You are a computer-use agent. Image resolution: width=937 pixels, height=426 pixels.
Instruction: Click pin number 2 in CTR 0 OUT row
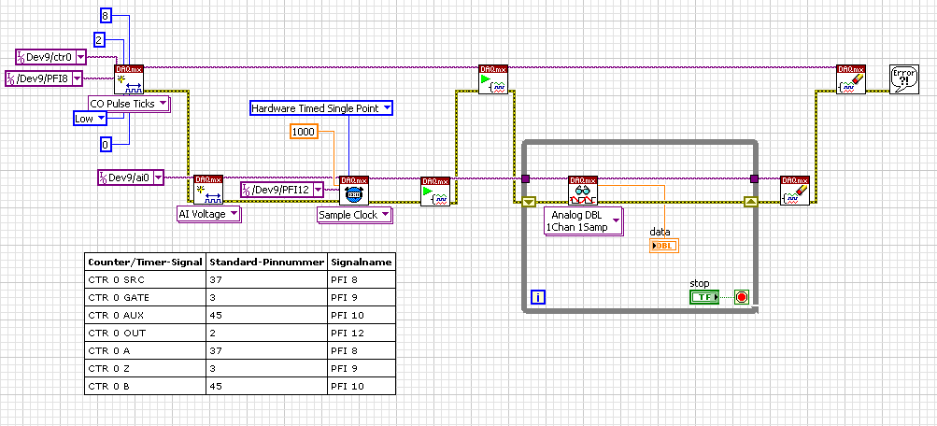266,333
